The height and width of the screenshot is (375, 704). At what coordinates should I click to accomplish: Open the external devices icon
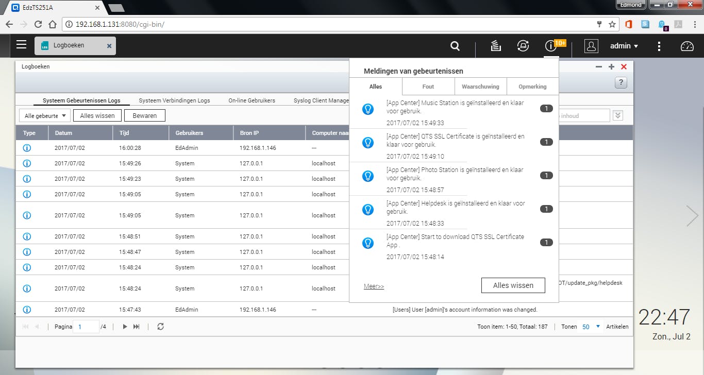523,46
